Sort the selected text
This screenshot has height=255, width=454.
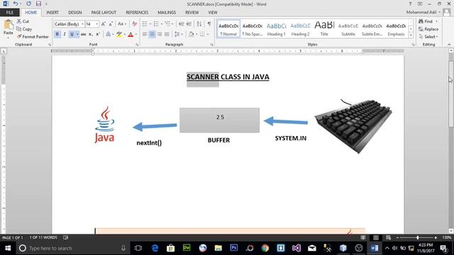(199, 24)
